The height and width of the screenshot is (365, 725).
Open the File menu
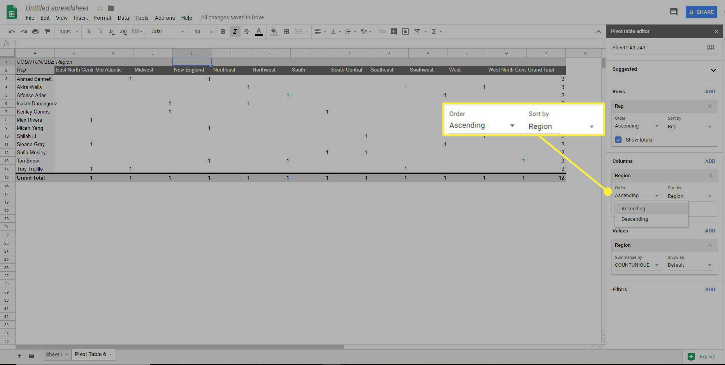coord(30,18)
